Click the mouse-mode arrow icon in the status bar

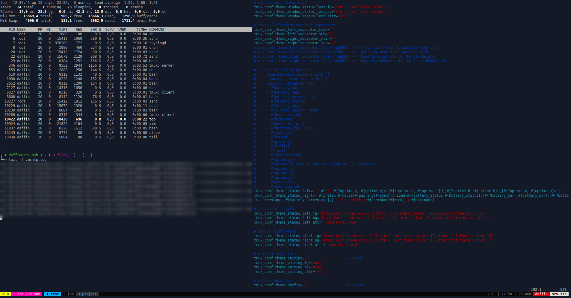click(x=488, y=294)
